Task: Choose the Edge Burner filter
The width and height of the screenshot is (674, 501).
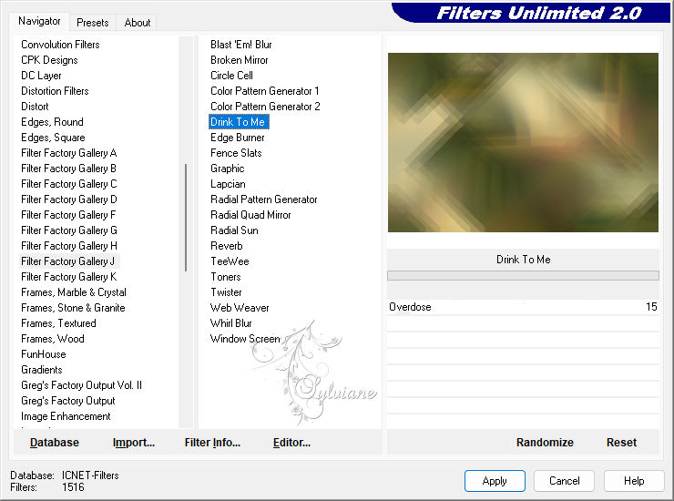Action: 238,138
